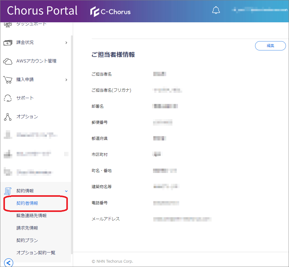Click the ご担当者名 label
The width and height of the screenshot is (289, 267).
[x=101, y=74]
